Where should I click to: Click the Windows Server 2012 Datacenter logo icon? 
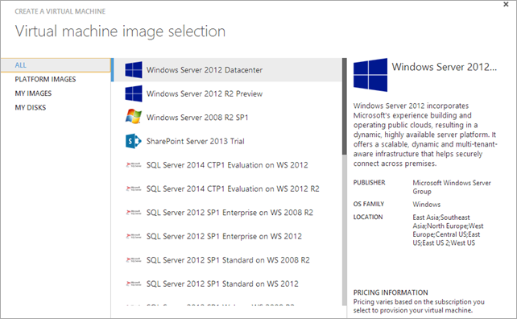coord(134,69)
